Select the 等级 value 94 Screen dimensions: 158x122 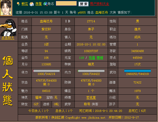[46, 51]
